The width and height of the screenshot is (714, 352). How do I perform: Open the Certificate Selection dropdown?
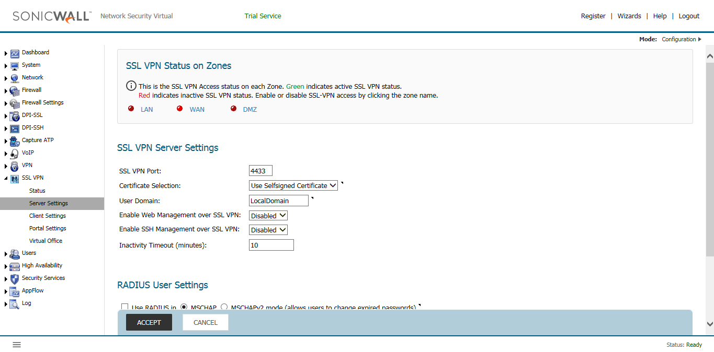(293, 185)
